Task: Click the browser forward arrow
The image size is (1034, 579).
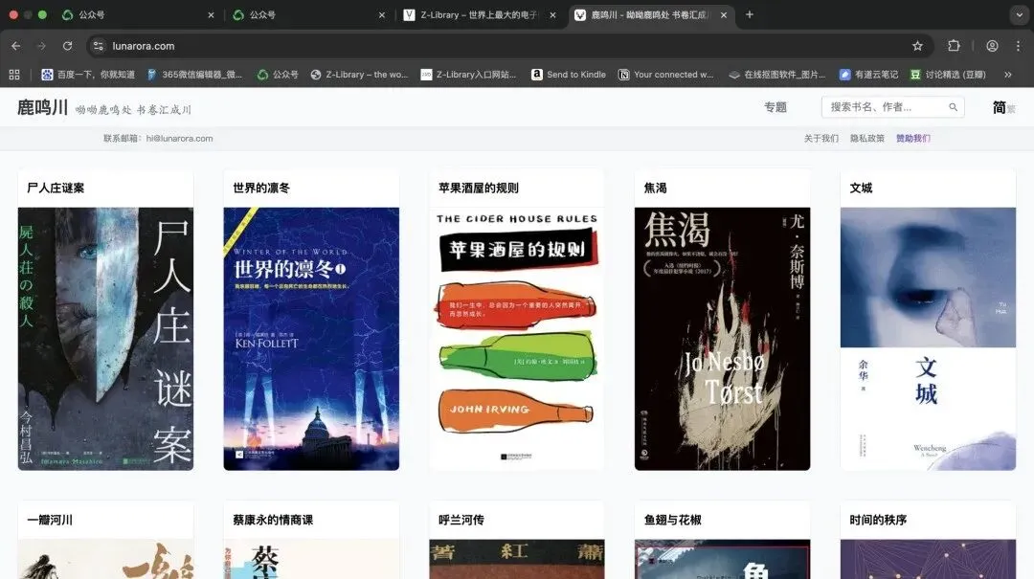Action: (41, 46)
